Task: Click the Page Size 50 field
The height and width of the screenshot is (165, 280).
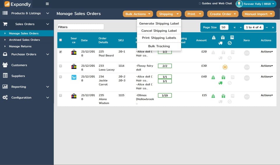Action: point(224,27)
